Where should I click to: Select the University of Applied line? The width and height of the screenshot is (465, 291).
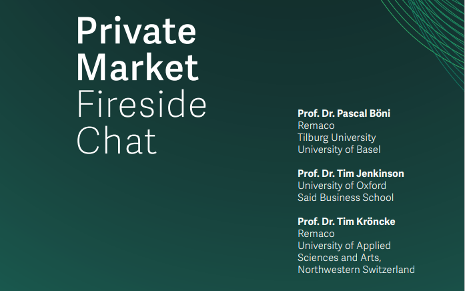pos(344,246)
